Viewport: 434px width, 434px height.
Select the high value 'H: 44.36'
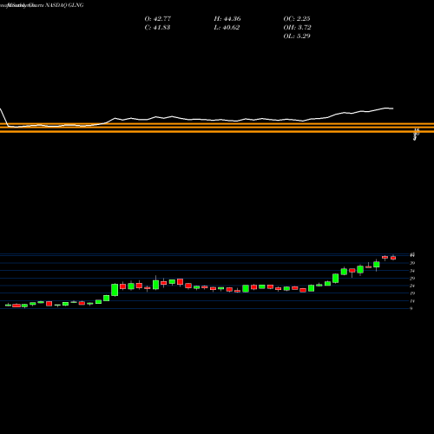point(227,19)
